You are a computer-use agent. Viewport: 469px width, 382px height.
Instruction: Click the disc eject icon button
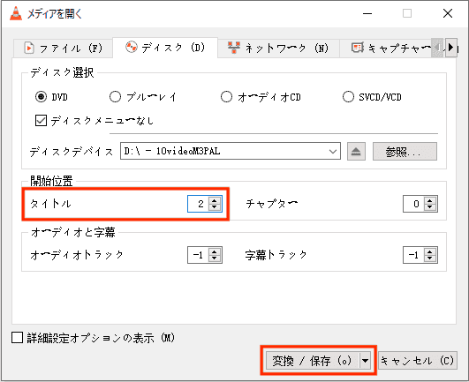[356, 152]
